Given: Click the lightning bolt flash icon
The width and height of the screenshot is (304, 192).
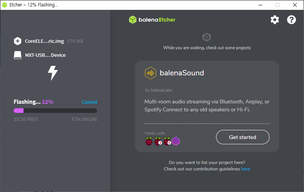Looking at the screenshot, I should point(53,73).
